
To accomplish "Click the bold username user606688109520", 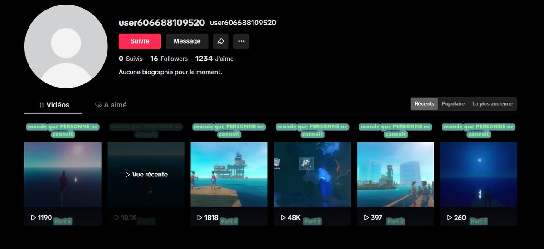I will pos(162,23).
